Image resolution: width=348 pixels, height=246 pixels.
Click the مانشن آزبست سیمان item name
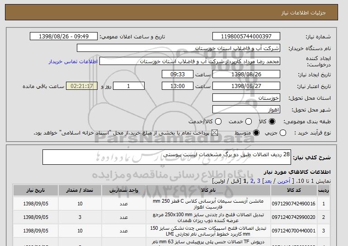[x=208, y=204]
